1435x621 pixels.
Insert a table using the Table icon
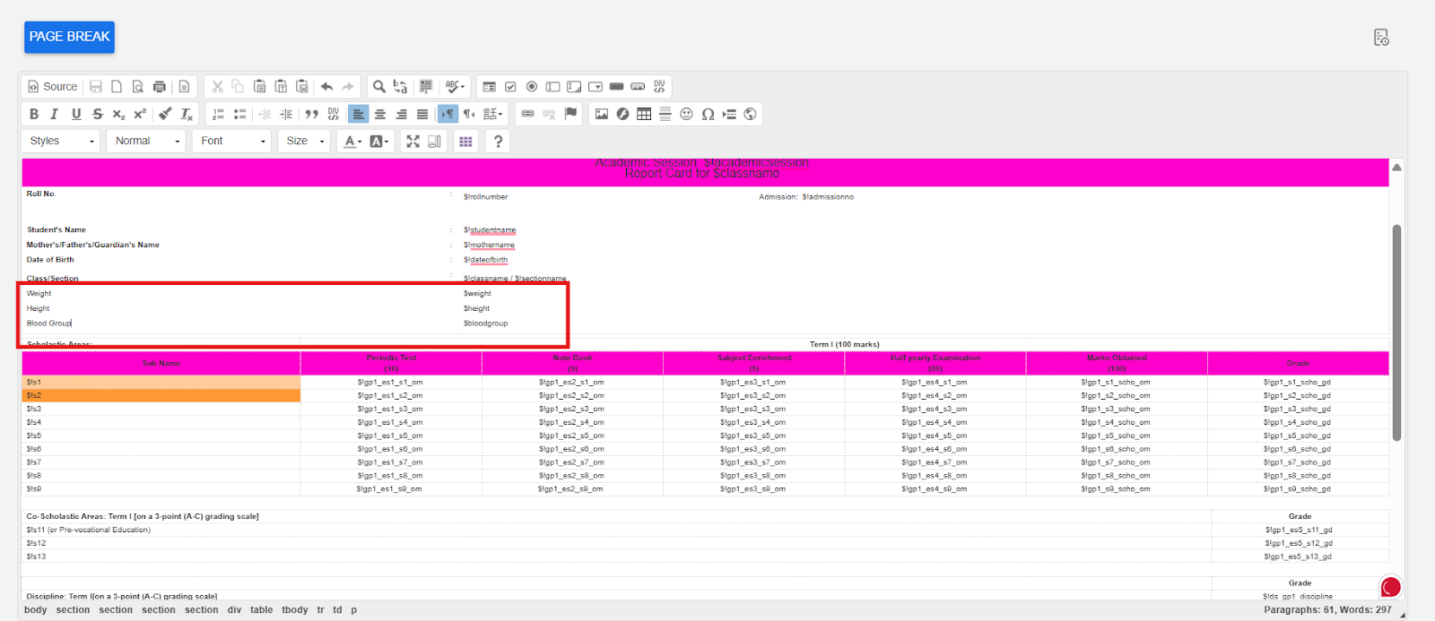(644, 114)
